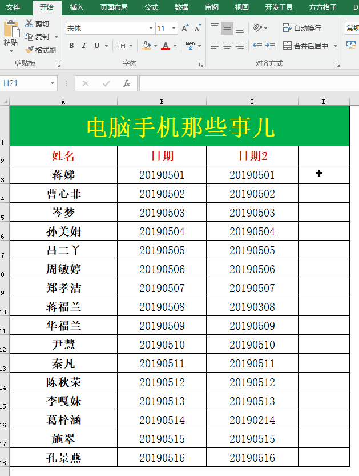Click cell 20190308 in 日期2 column
359x476 pixels.
(252, 307)
